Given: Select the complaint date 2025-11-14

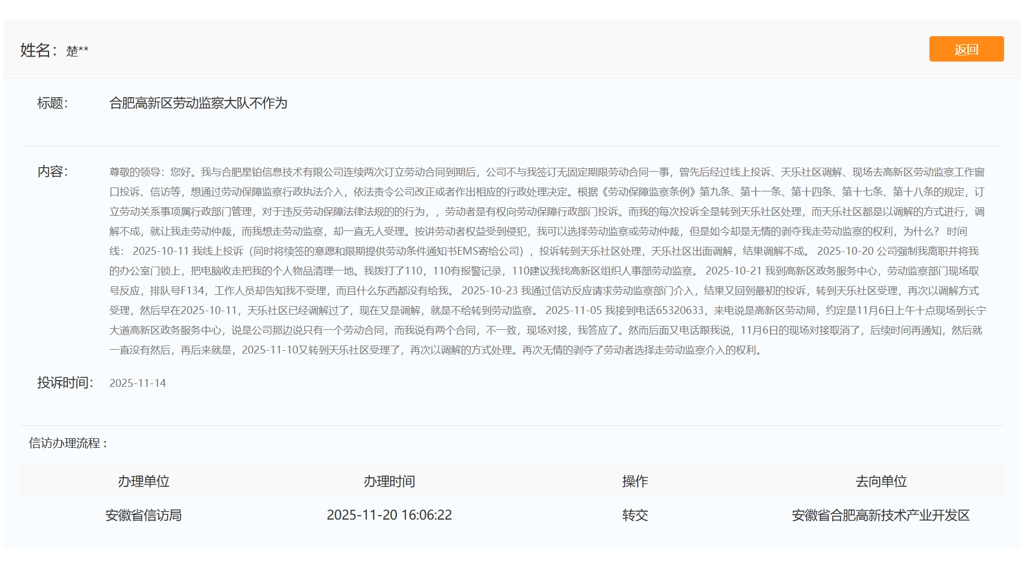Looking at the screenshot, I should (137, 383).
